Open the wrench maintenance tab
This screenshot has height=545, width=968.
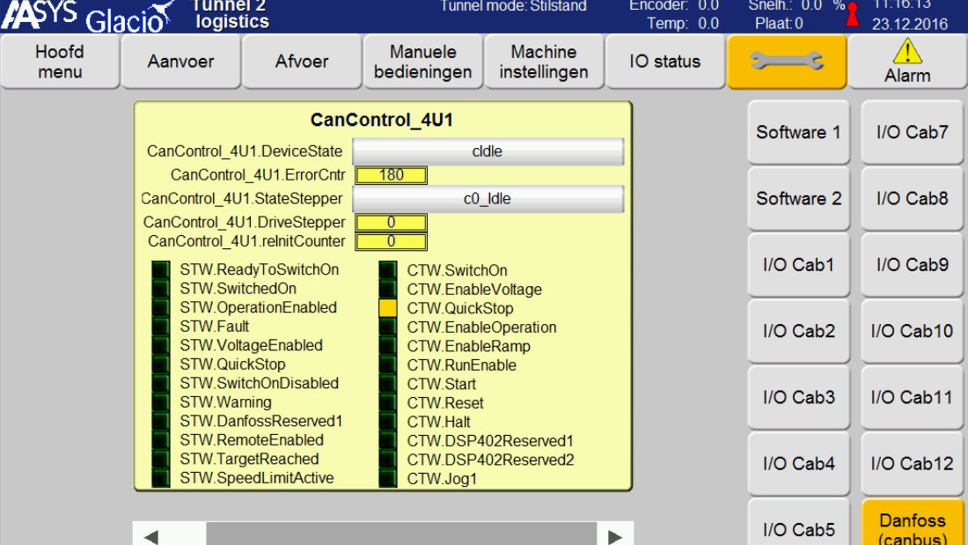787,62
